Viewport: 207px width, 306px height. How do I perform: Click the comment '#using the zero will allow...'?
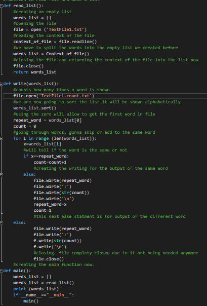(x=84, y=114)
